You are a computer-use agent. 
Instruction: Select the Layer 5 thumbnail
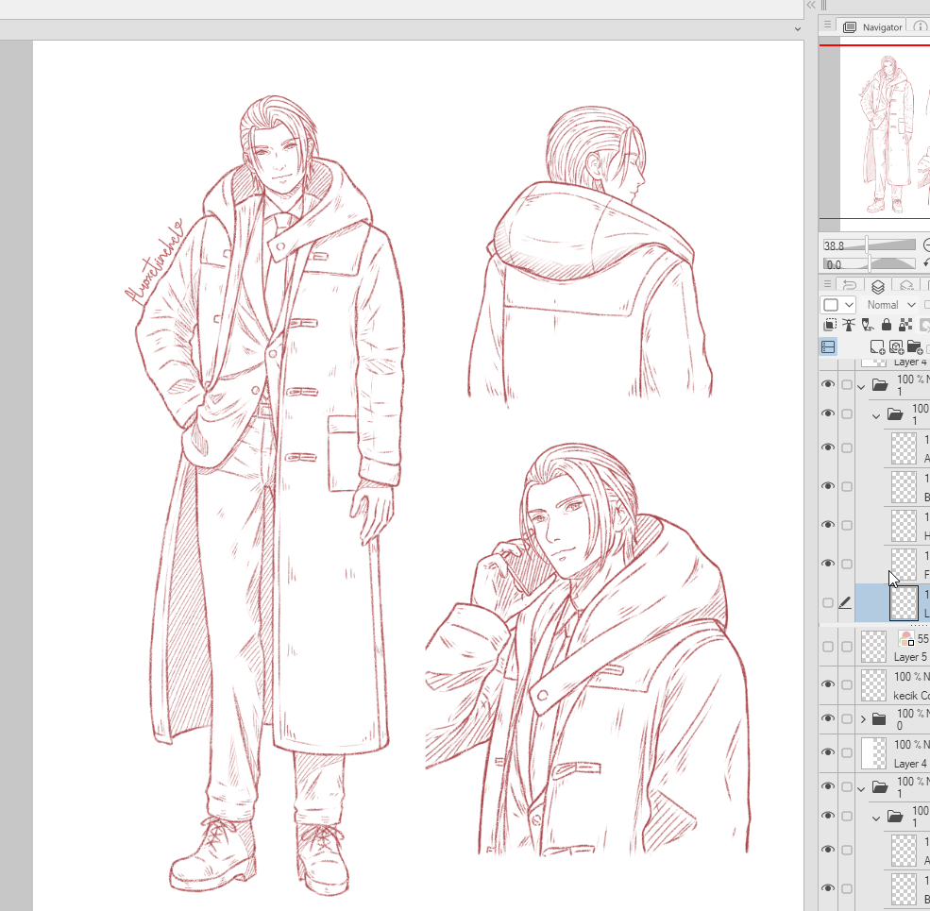pyautogui.click(x=874, y=647)
